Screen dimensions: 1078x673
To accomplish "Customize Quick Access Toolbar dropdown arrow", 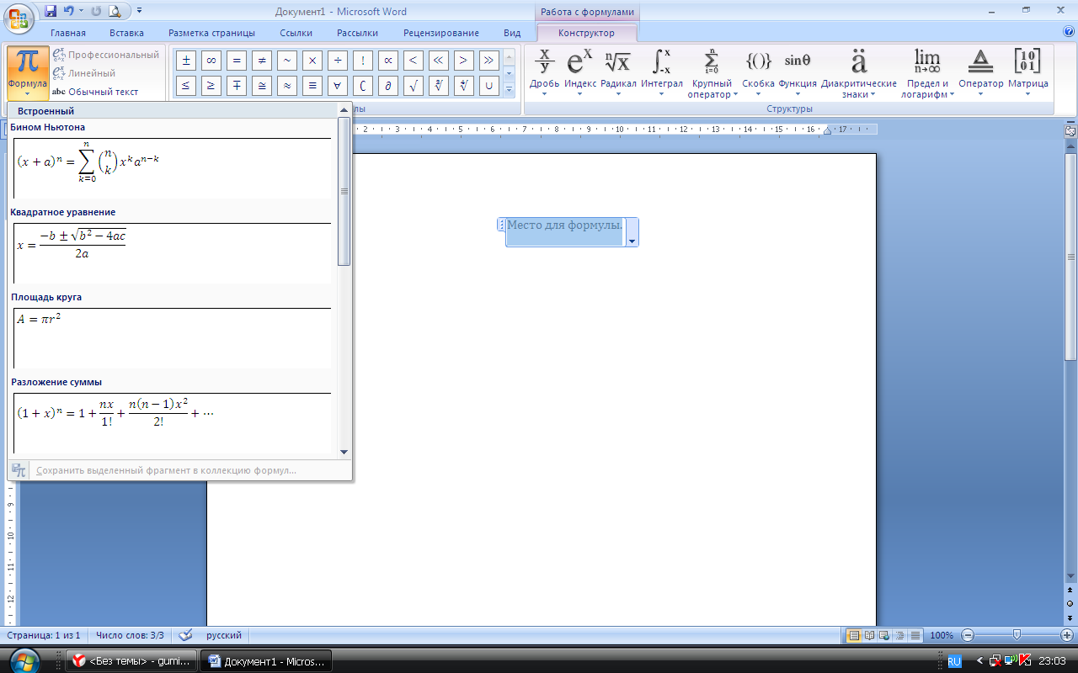I will (139, 11).
